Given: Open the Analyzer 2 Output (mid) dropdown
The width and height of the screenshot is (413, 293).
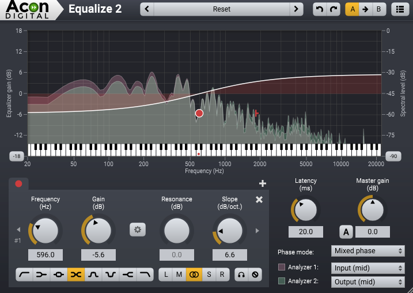Looking at the screenshot, I should click(x=368, y=282).
